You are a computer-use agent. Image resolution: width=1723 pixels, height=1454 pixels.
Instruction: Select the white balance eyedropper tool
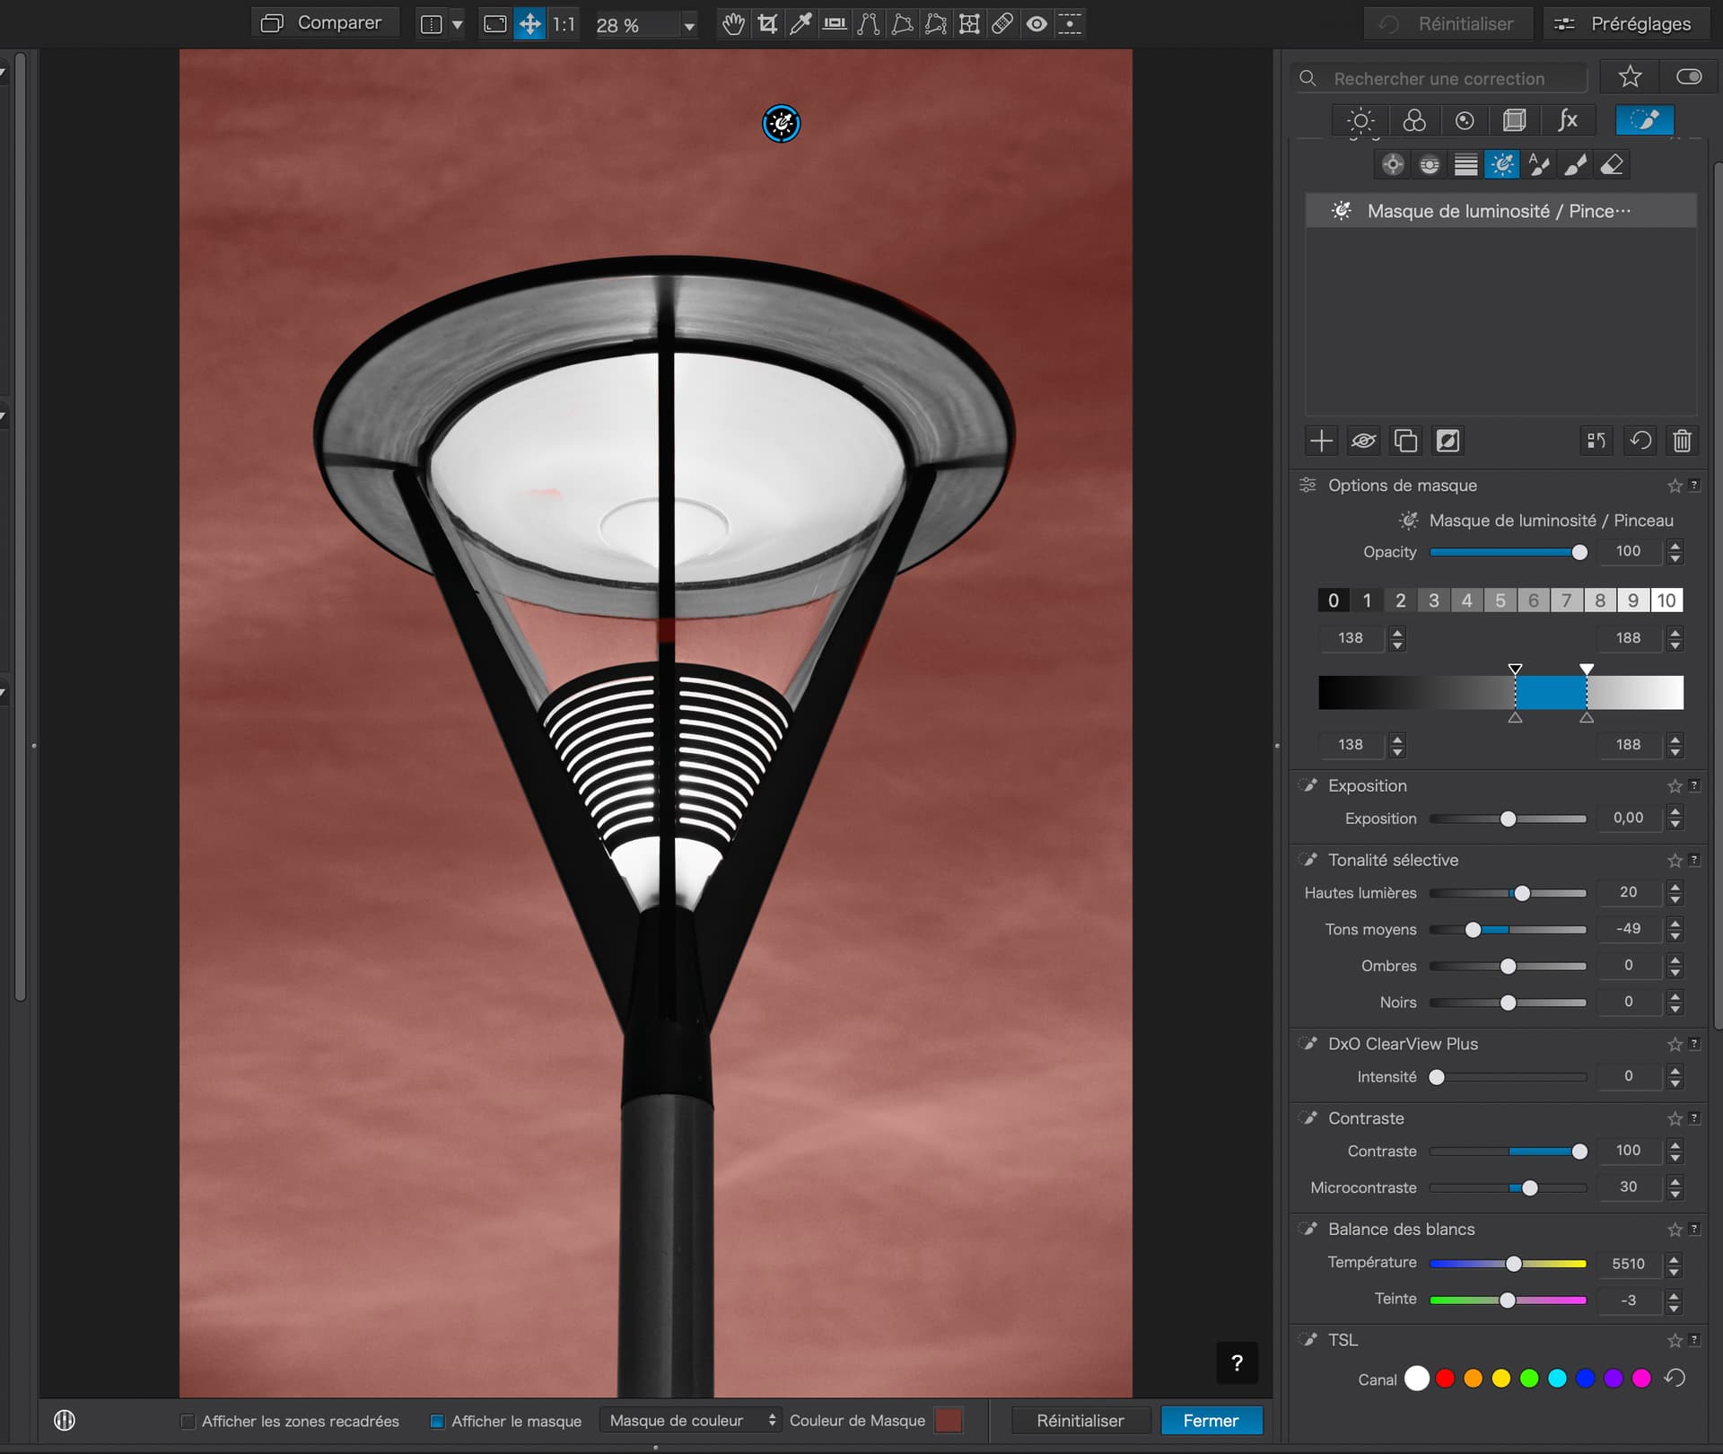click(800, 24)
